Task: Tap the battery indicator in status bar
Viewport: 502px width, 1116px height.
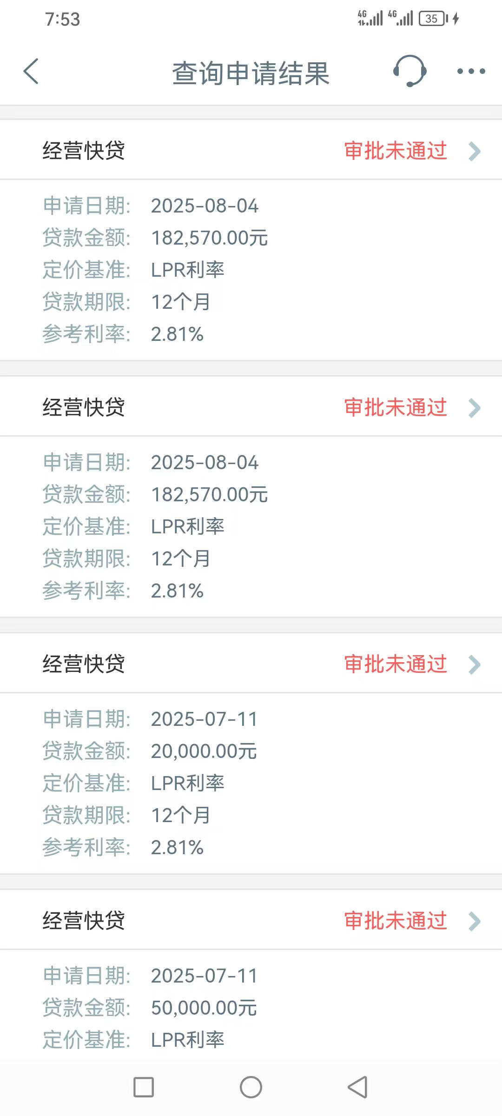Action: pyautogui.click(x=434, y=19)
